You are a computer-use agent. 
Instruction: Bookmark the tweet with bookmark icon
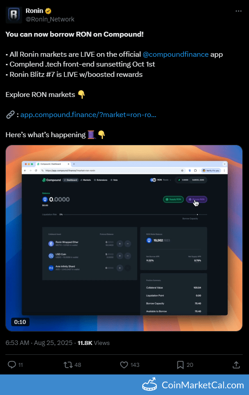click(x=180, y=365)
